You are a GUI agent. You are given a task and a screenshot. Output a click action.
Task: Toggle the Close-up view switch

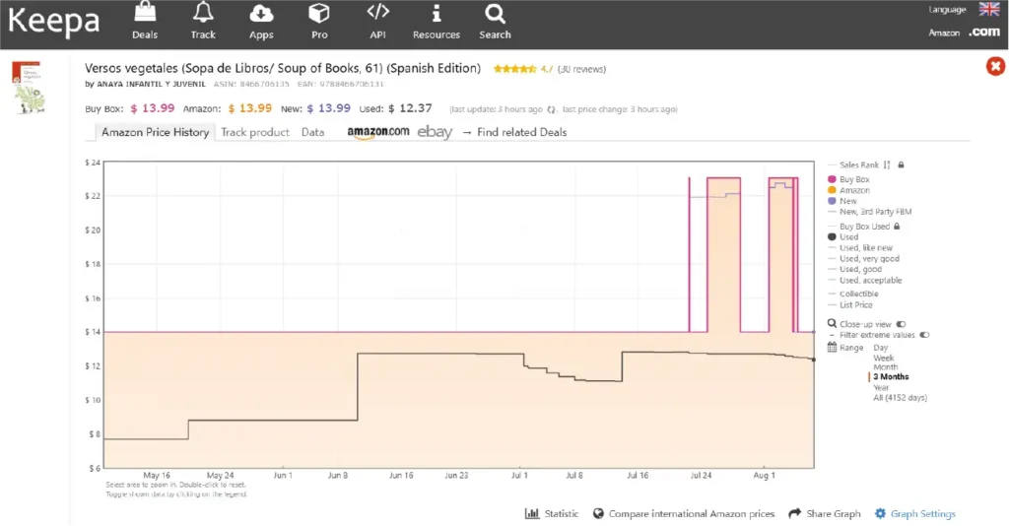point(901,324)
